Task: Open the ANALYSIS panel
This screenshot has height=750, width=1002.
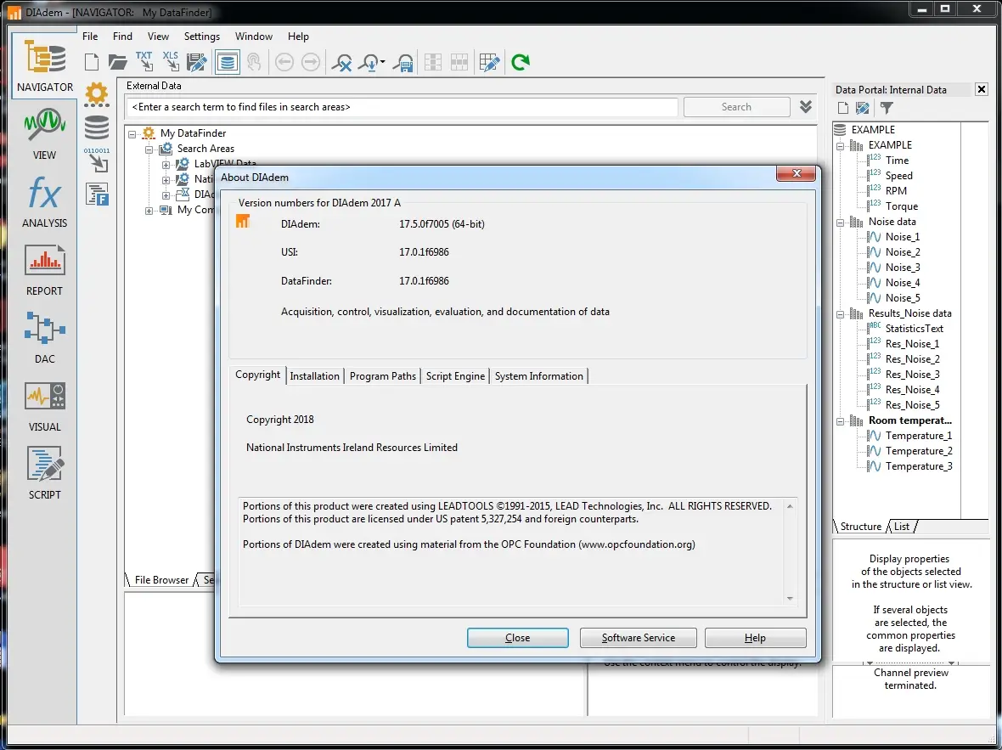Action: tap(45, 202)
